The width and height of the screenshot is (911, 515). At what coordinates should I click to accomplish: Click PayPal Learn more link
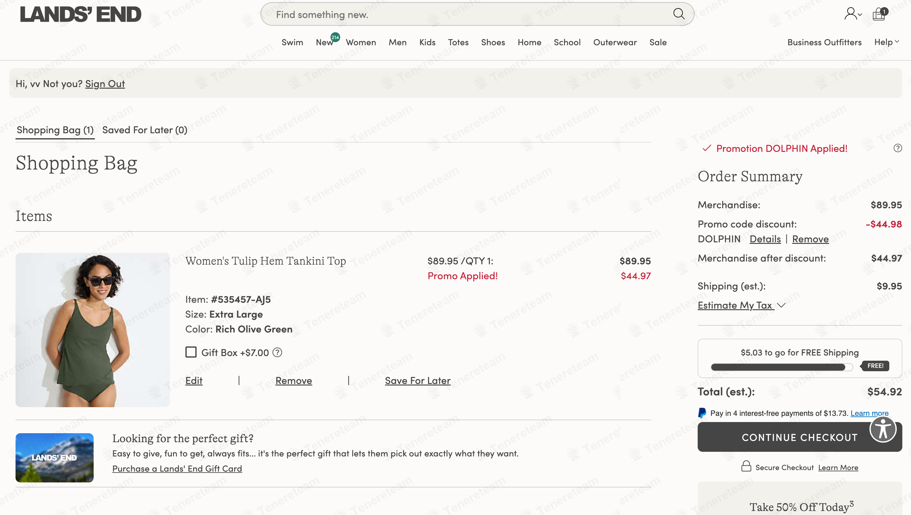pyautogui.click(x=869, y=413)
